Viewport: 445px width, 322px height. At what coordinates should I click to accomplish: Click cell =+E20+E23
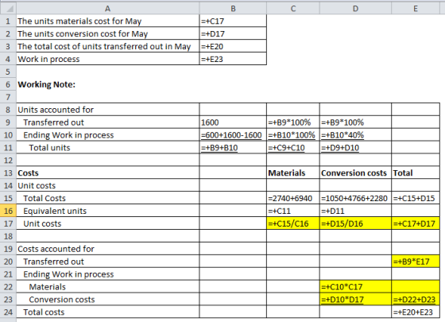416,312
